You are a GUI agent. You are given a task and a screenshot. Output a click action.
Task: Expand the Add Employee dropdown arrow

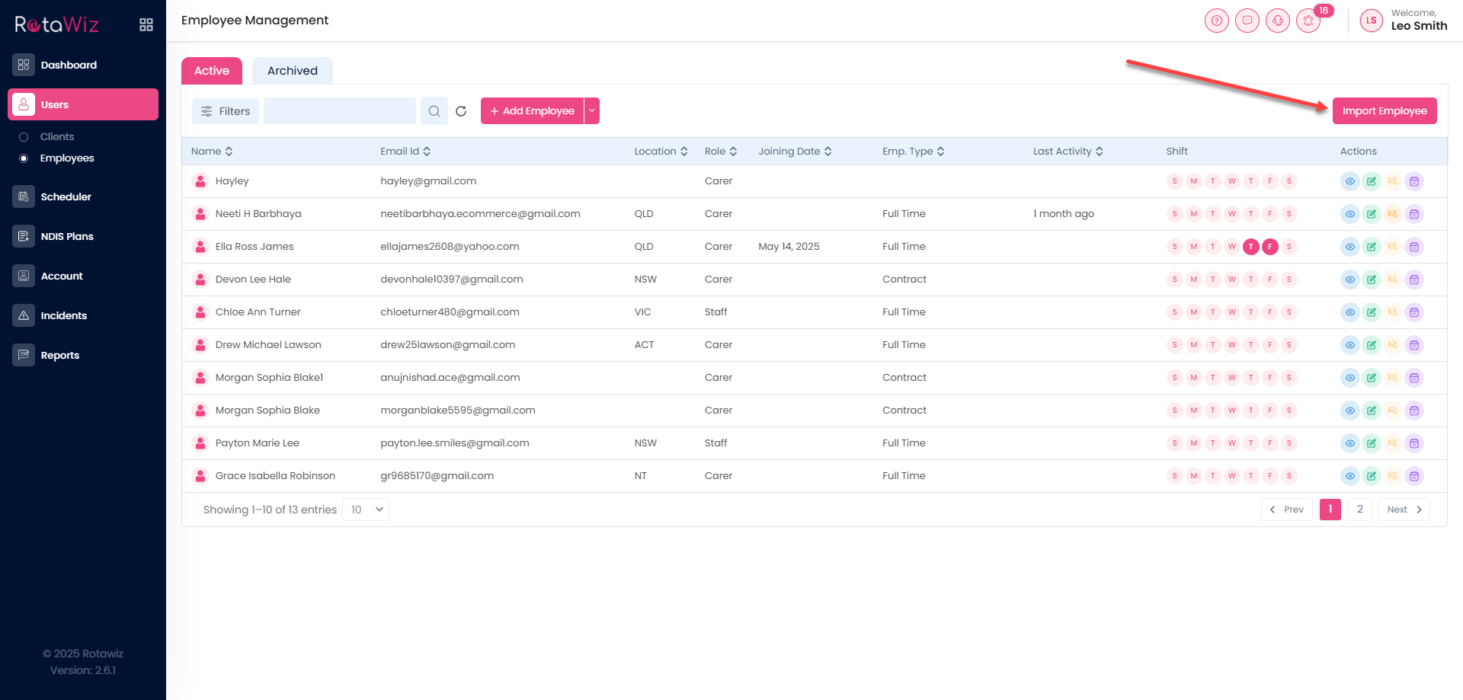[x=592, y=111]
